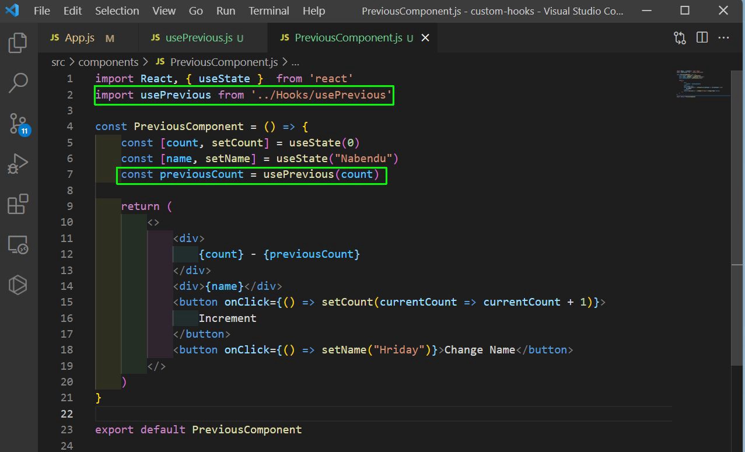Open the File menu

[x=42, y=10]
